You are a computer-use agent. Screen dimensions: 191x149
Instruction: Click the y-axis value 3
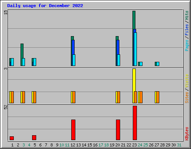tap(6, 69)
